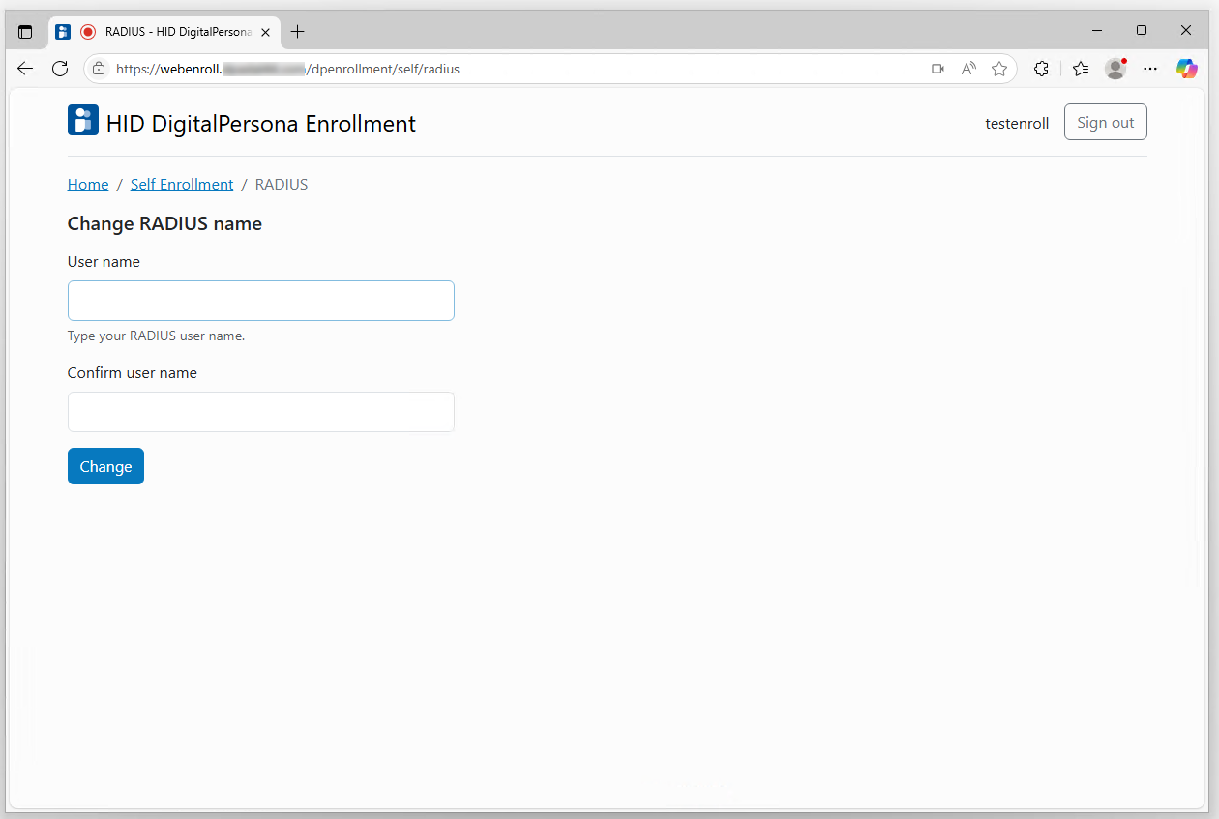Go back using browser back arrow

click(x=25, y=69)
